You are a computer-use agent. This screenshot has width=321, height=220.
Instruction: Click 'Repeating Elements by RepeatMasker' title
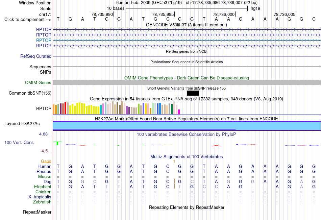[187, 207]
